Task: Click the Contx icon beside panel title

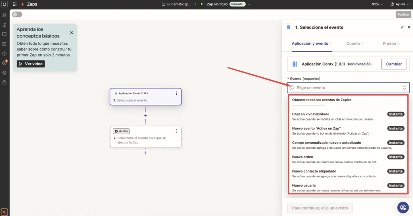Action: (x=288, y=27)
